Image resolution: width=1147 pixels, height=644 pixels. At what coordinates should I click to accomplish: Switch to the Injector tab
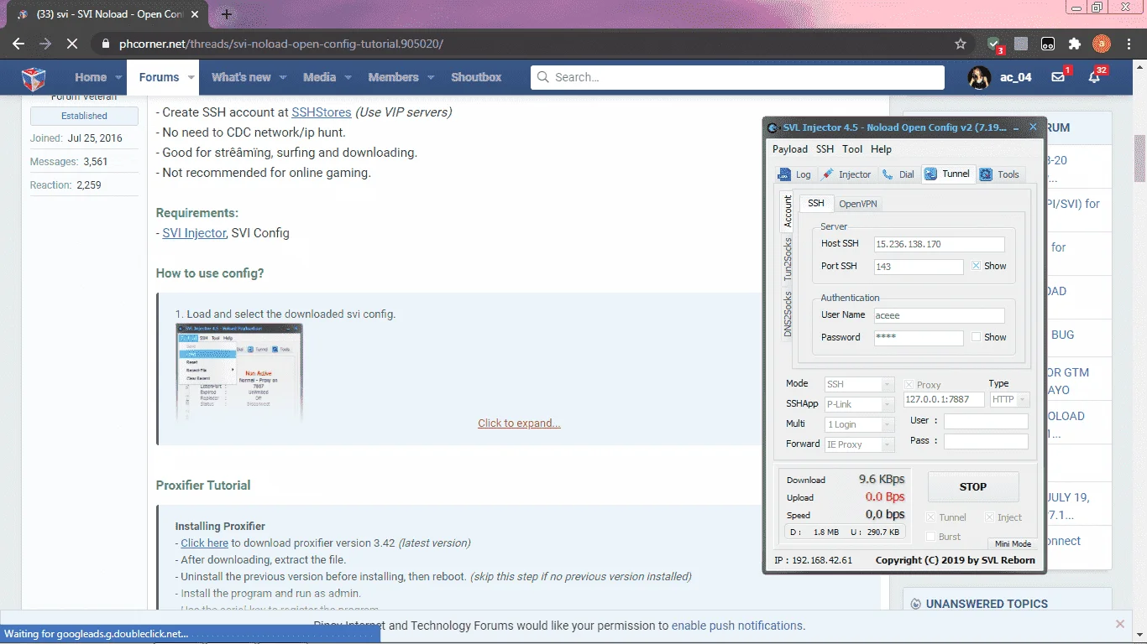846,174
